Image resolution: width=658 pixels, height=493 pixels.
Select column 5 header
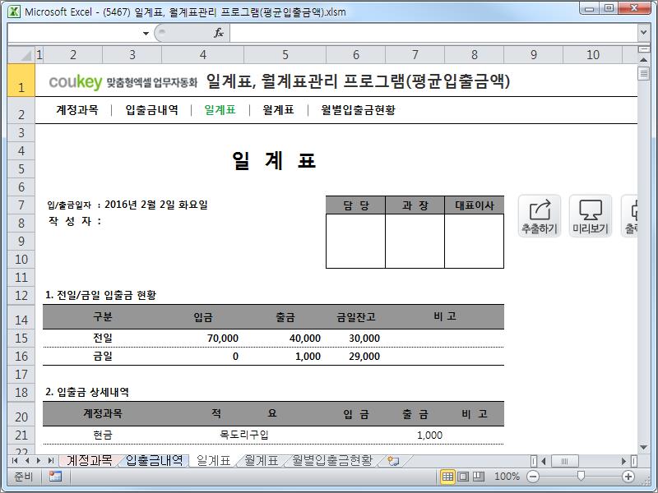coord(285,54)
